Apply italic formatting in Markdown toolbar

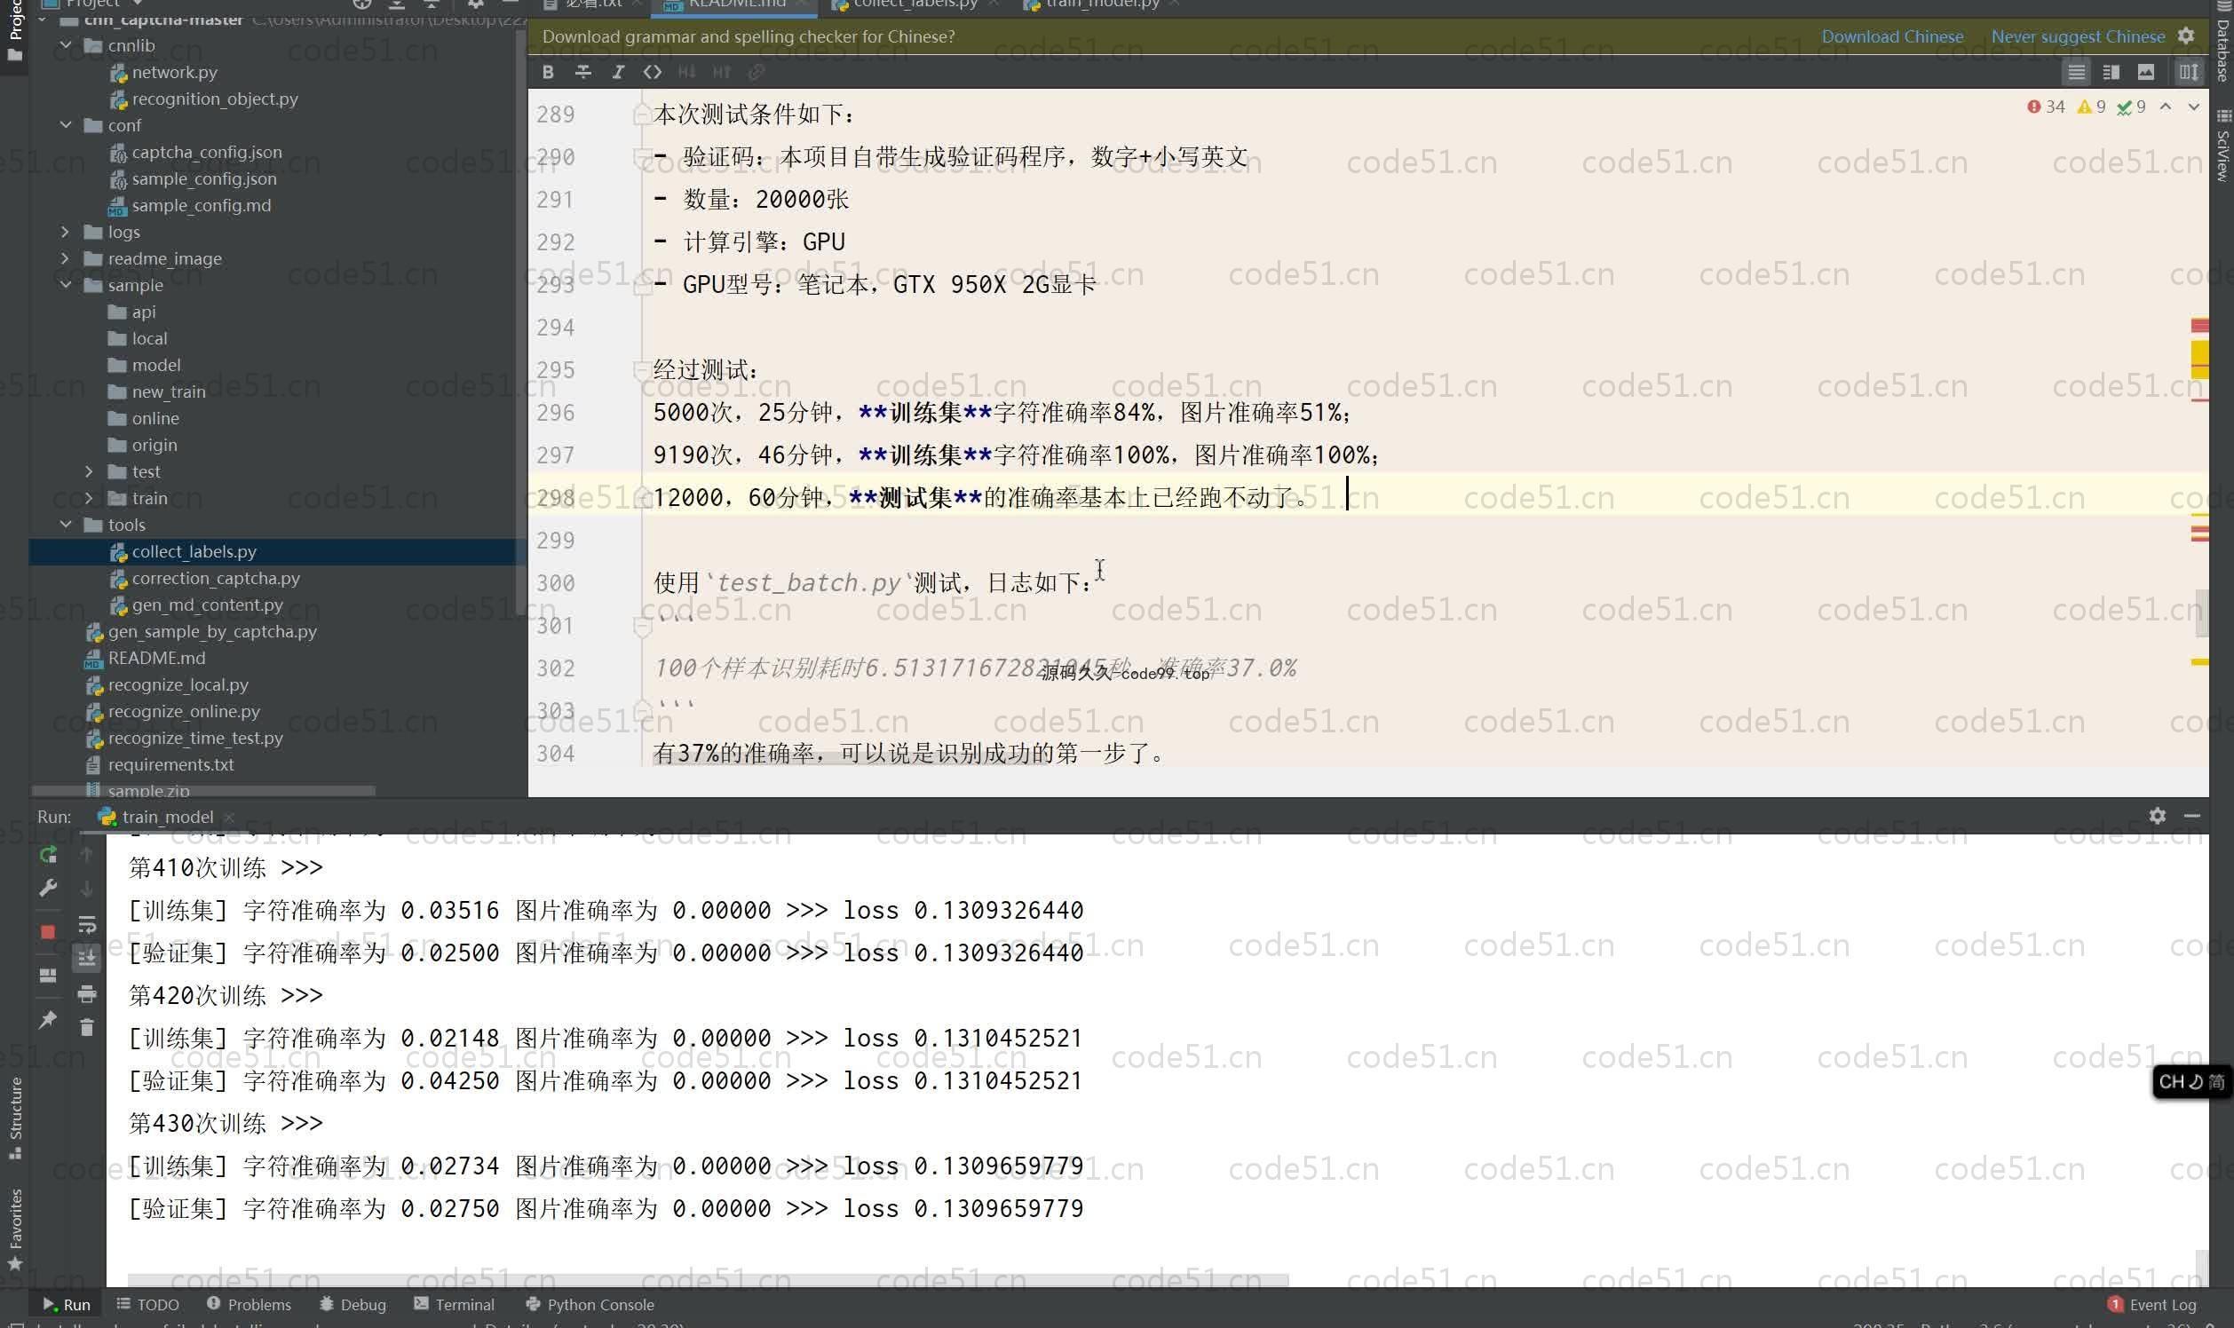click(x=618, y=72)
